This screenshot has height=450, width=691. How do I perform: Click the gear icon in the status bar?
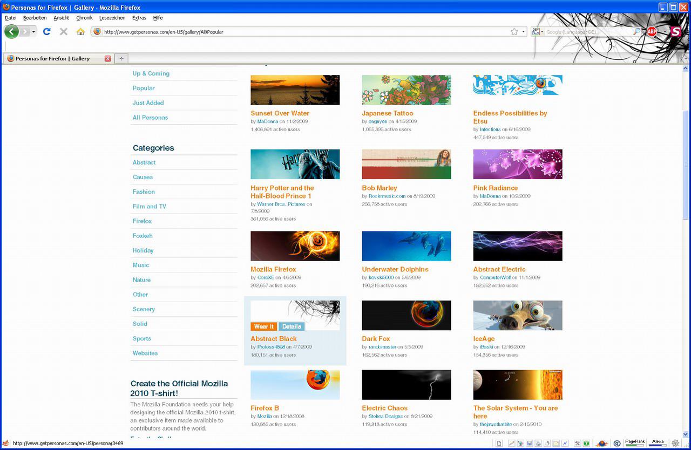[x=675, y=444]
